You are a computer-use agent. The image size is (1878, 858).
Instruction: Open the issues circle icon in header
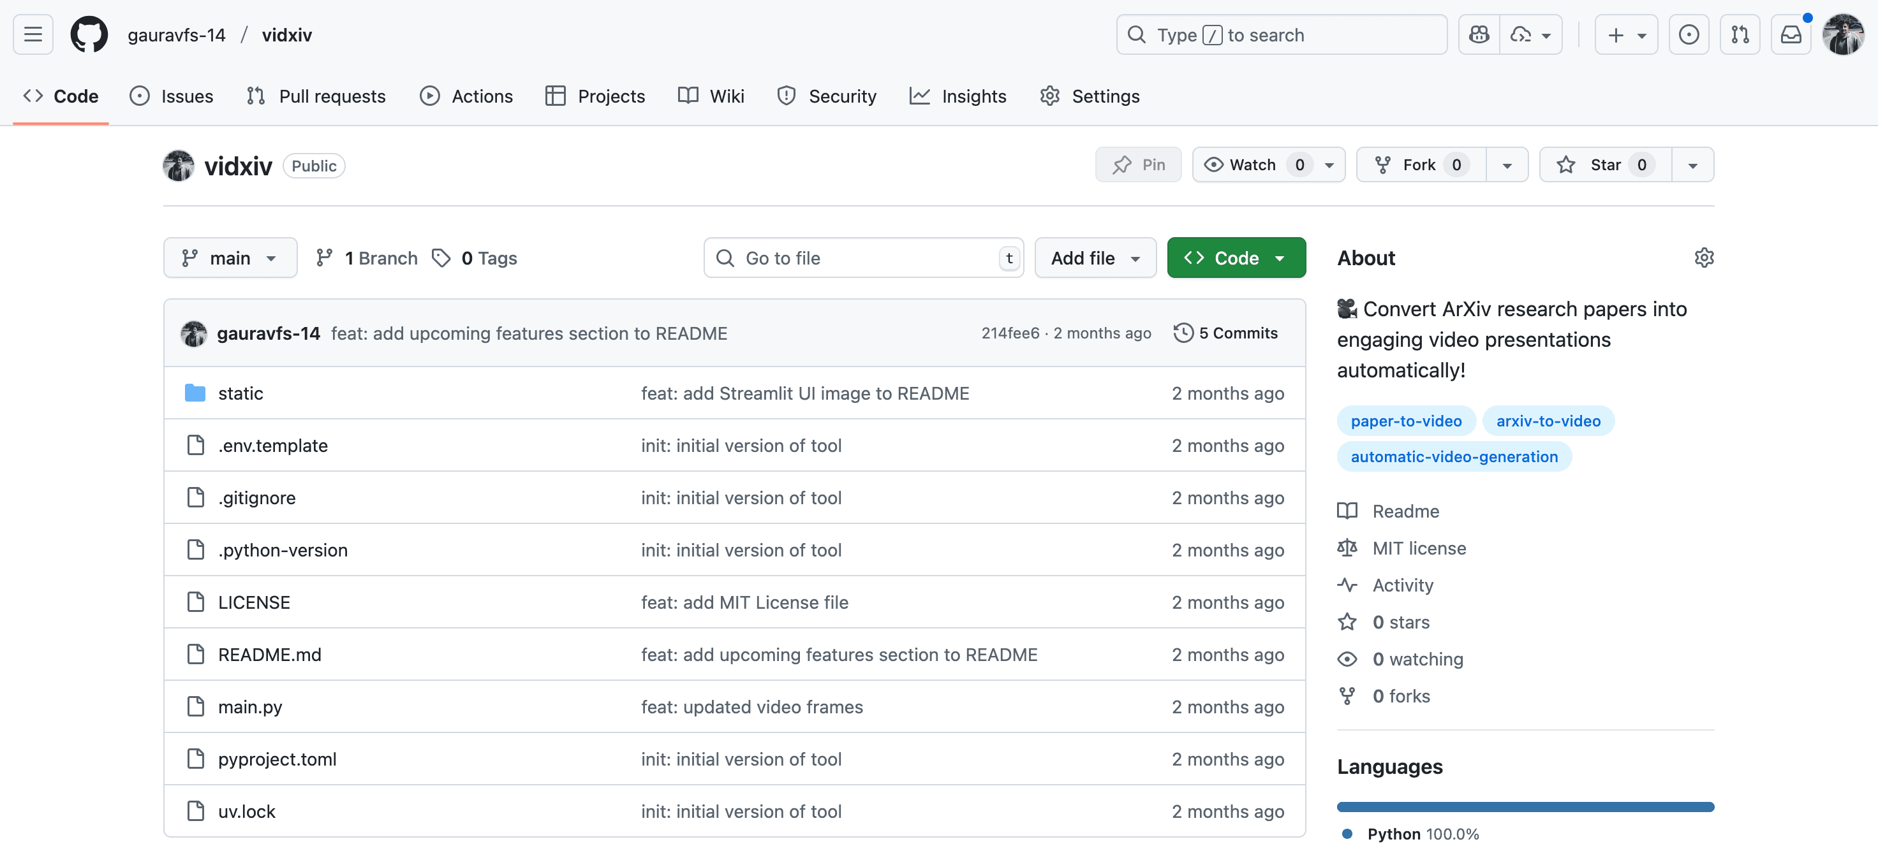click(x=1689, y=34)
